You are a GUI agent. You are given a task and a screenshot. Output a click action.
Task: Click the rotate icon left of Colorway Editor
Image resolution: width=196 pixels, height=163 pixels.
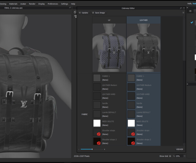coord(75,12)
